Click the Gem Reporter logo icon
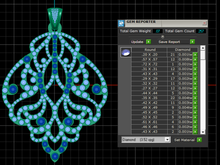 [x=121, y=23]
